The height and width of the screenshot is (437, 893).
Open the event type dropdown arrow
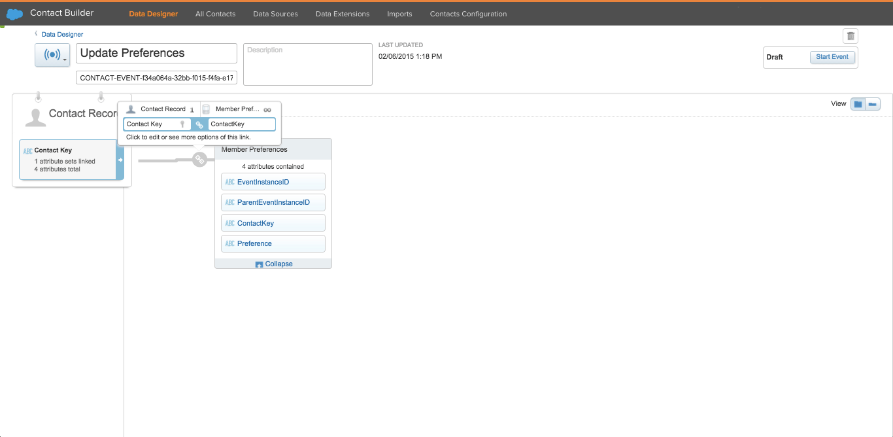pyautogui.click(x=64, y=60)
